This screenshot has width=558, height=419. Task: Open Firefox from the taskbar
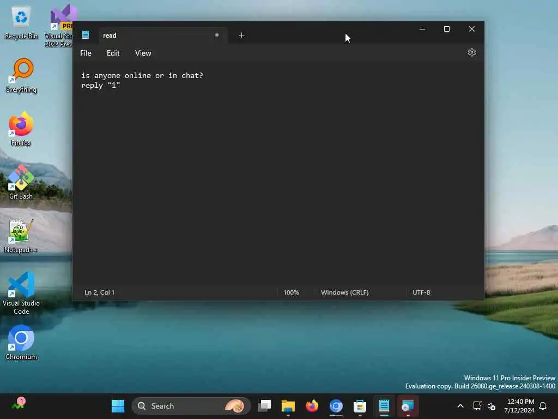coord(312,406)
